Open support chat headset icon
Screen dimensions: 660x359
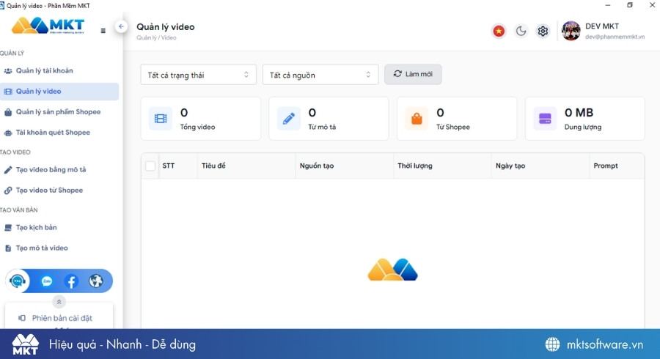tap(18, 281)
